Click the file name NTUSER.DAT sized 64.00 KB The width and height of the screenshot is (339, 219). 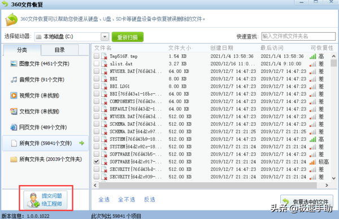click(136, 71)
